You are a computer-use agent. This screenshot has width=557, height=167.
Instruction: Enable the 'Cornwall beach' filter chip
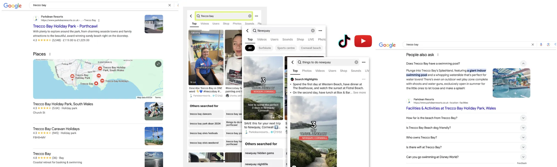pyautogui.click(x=311, y=48)
